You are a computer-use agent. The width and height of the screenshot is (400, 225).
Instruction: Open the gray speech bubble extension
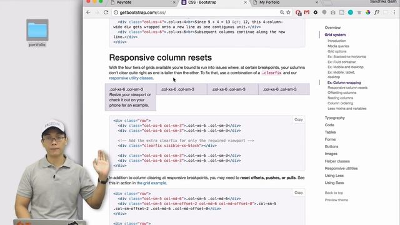coord(324,12)
